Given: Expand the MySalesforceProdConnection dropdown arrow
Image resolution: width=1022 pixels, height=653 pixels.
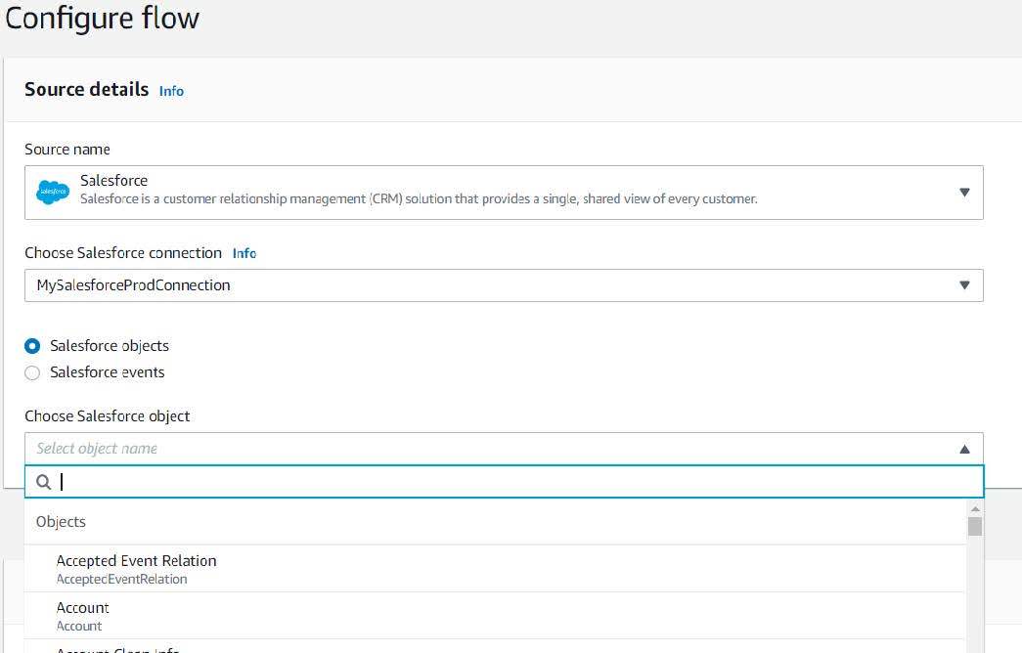Looking at the screenshot, I should coord(964,285).
